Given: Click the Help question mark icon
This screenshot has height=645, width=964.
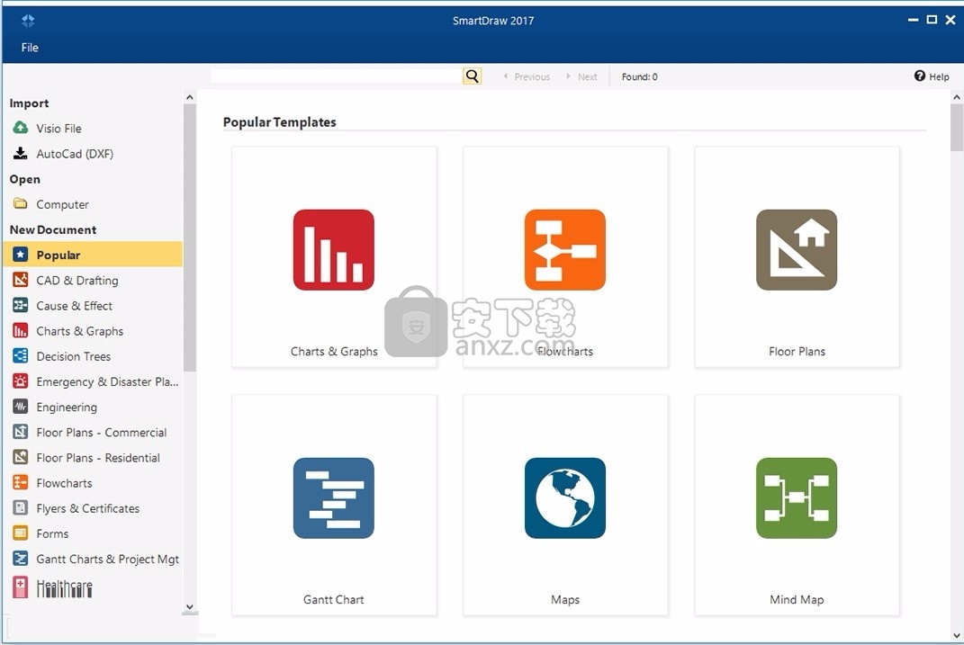Looking at the screenshot, I should click(x=920, y=76).
